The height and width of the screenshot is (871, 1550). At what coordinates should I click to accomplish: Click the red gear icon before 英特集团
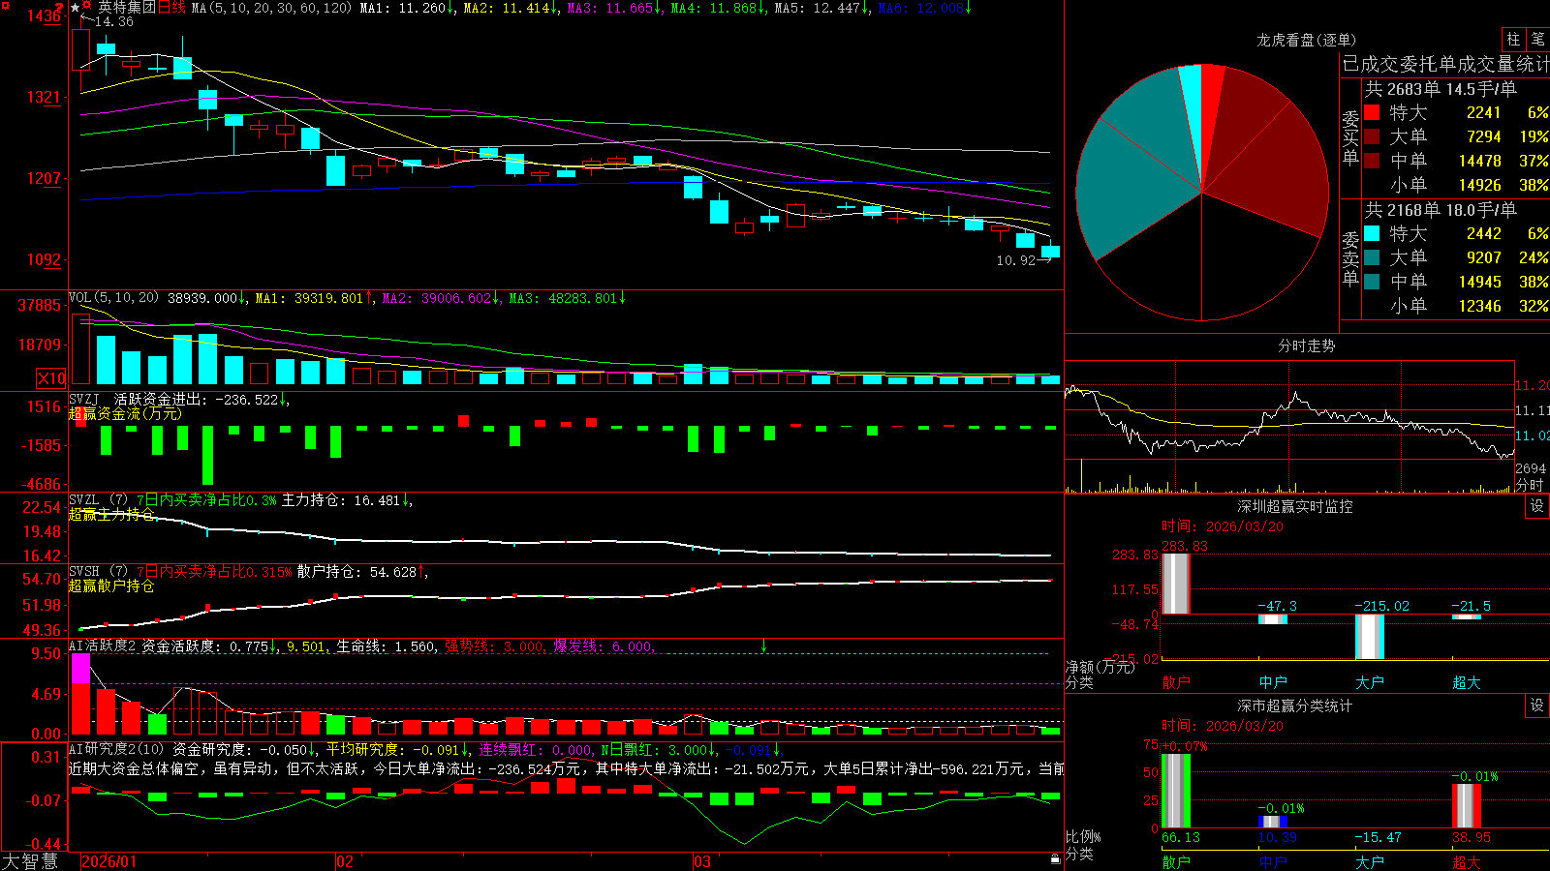point(86,5)
